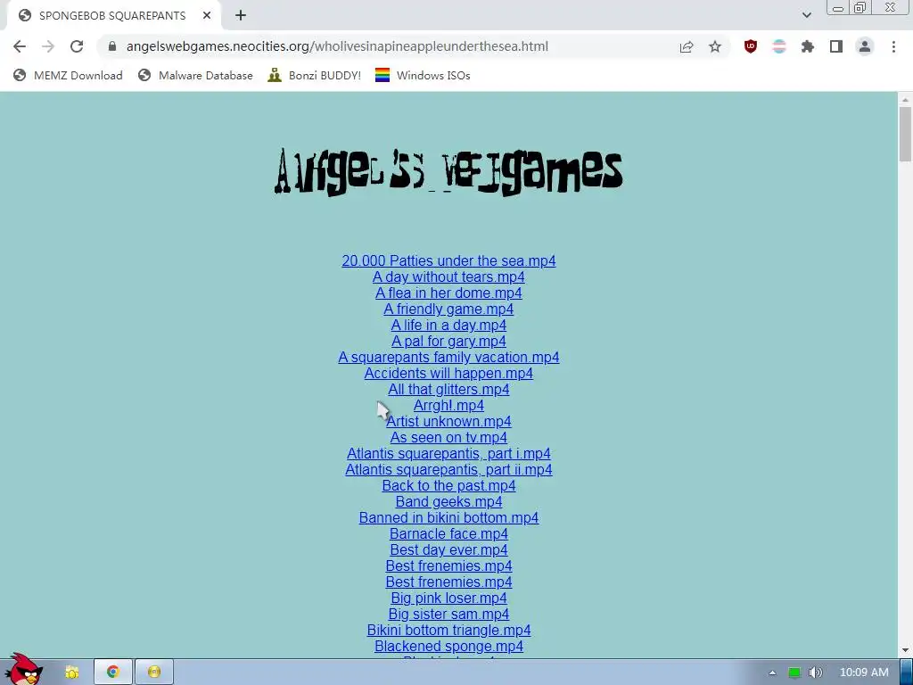This screenshot has height=685, width=913.
Task: Go back to the previous page
Action: tap(20, 46)
